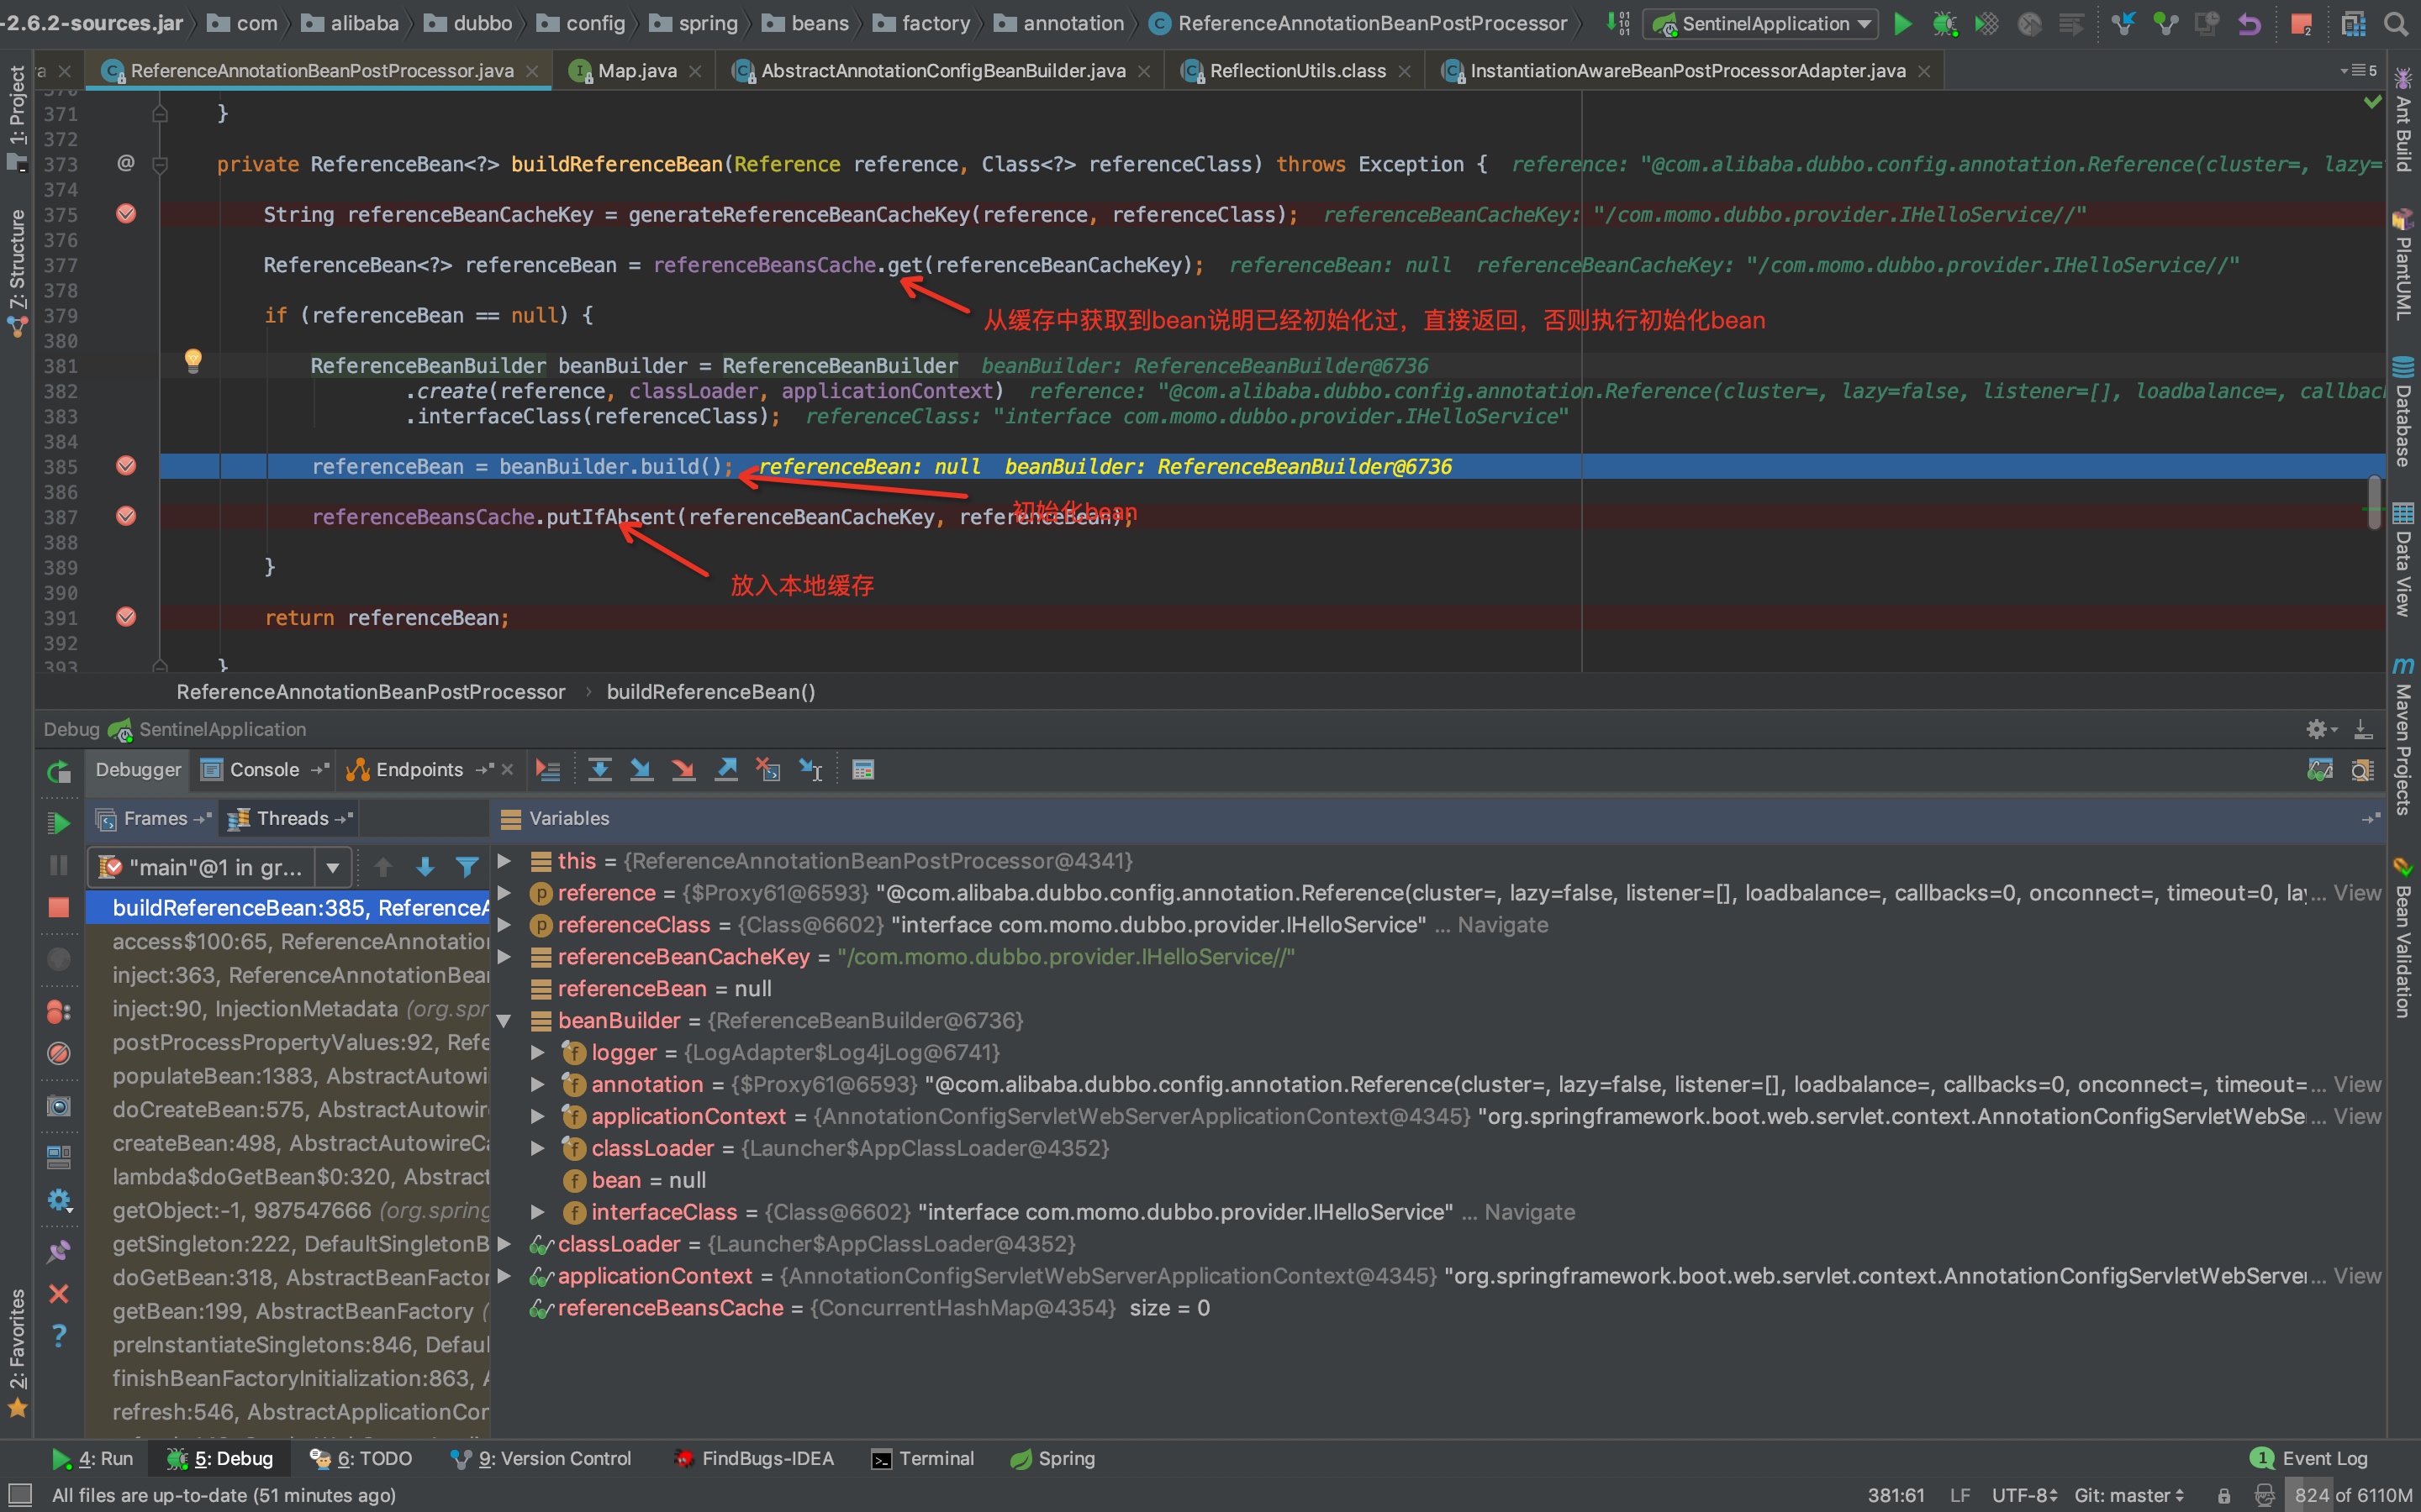The height and width of the screenshot is (1512, 2421).
Task: Toggle breakpoint on line 387
Action: coord(126,516)
